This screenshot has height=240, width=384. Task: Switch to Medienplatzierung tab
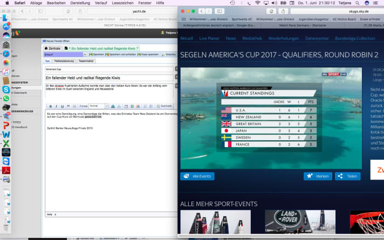[x=64, y=61]
